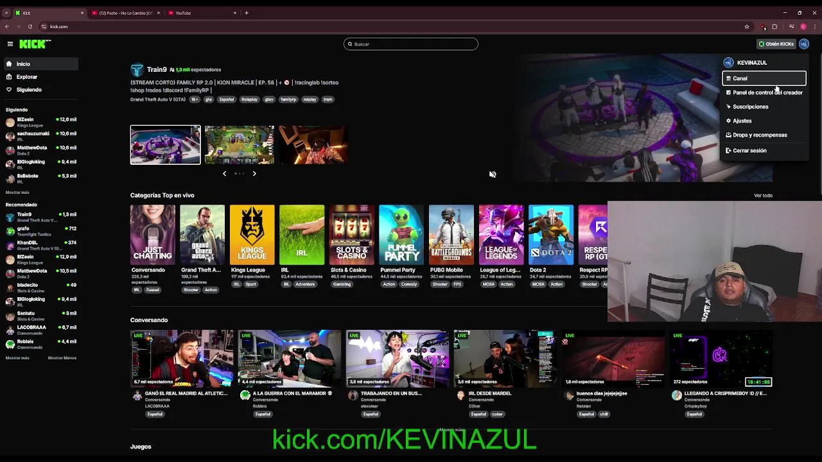822x462 pixels.
Task: Open ElZeein in the Siguiendo list
Action: (40, 122)
